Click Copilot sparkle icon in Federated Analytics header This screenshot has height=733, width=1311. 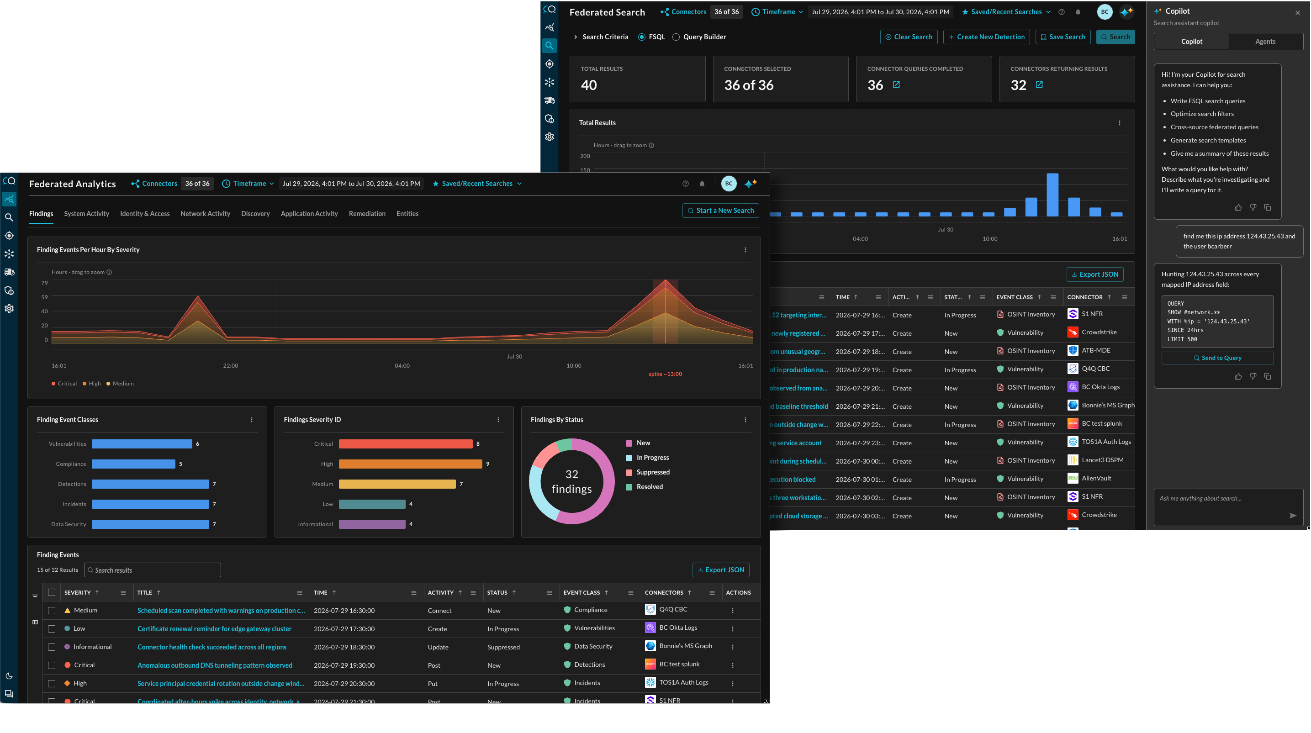[751, 184]
